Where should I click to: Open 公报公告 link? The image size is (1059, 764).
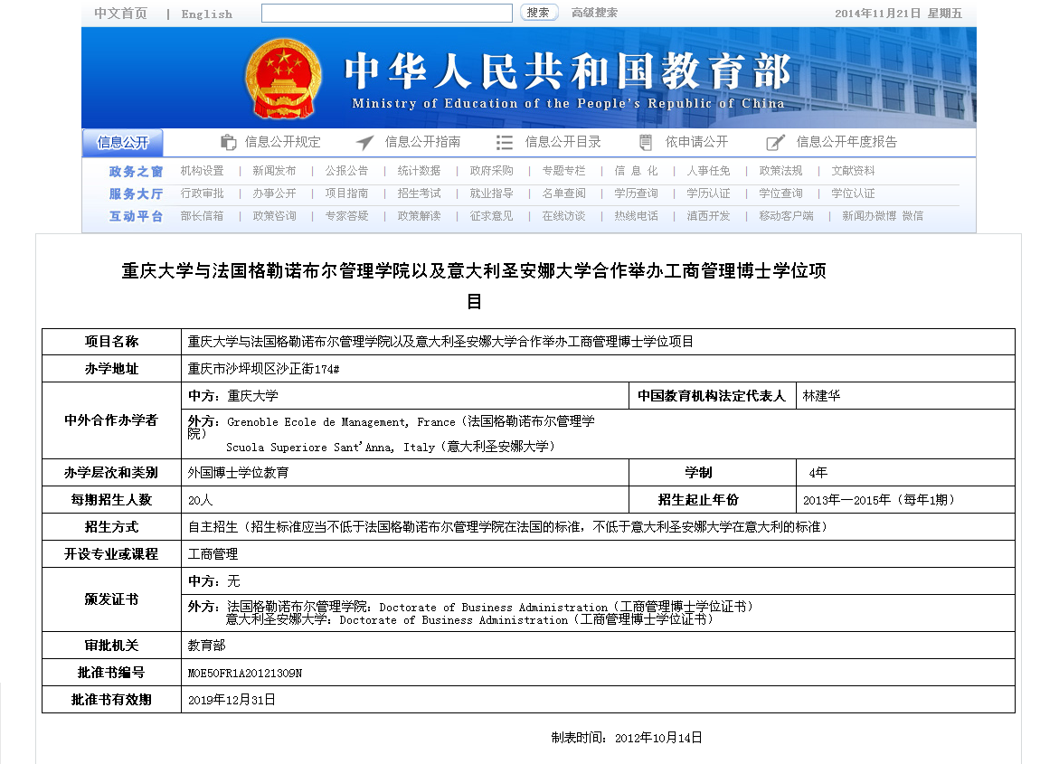pyautogui.click(x=346, y=171)
